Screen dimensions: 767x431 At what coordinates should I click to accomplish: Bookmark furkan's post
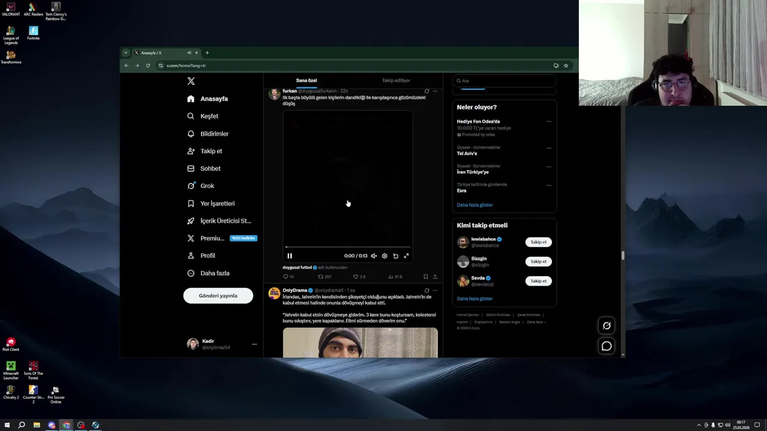coord(425,277)
